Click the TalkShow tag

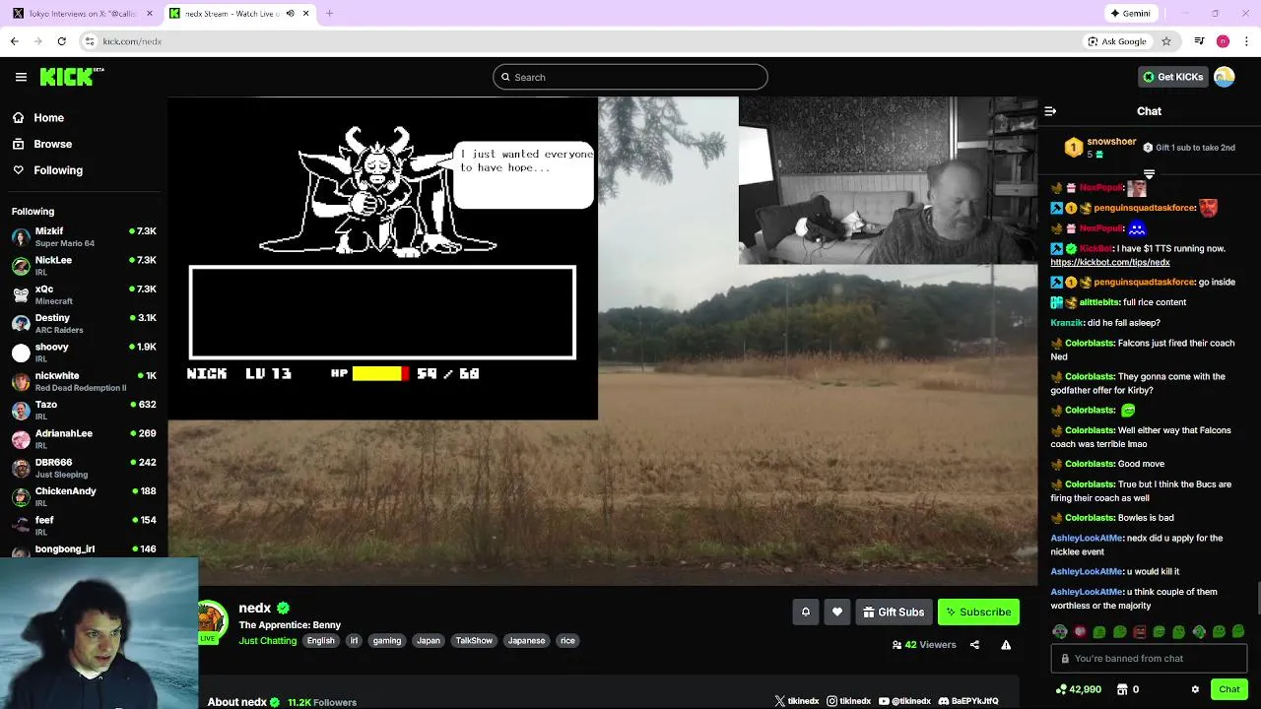coord(474,640)
